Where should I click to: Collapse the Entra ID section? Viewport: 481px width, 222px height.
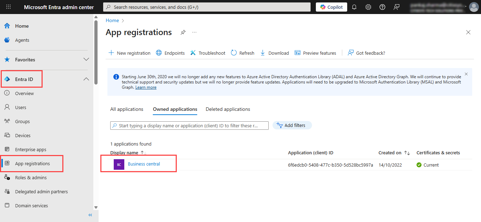86,79
